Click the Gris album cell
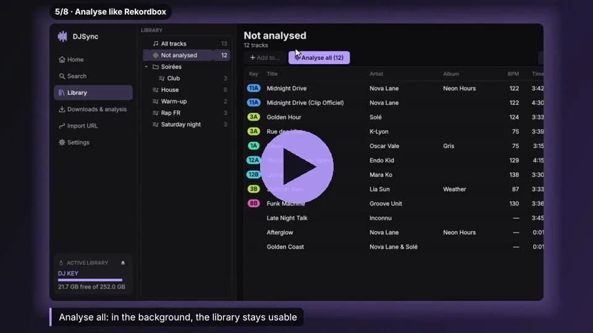 448,146
